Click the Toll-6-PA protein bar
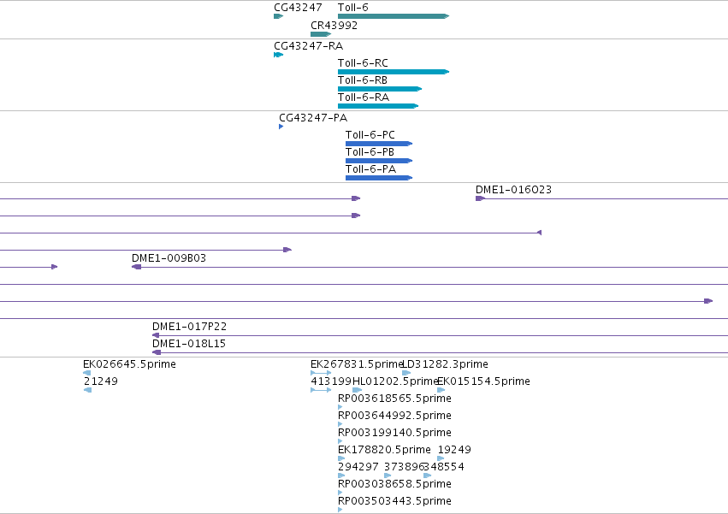 pyautogui.click(x=379, y=178)
